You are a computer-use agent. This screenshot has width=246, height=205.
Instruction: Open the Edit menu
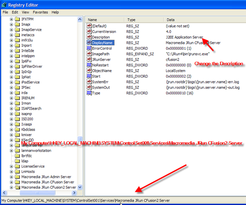15,12
